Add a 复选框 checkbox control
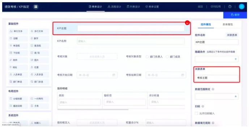Screen dimensions: 251x130 (x=39, y=46)
